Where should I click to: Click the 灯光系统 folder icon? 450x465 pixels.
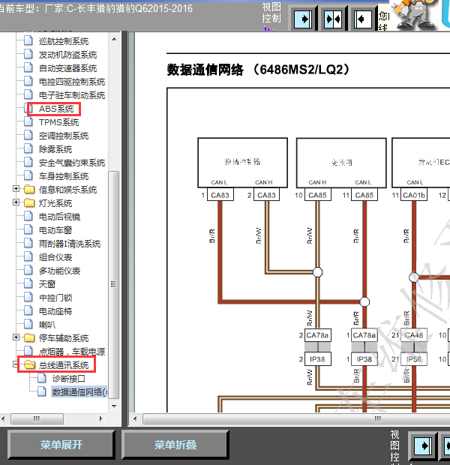pos(29,203)
